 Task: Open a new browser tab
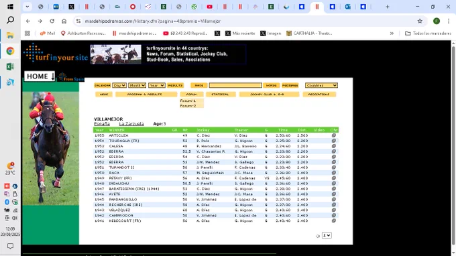387,7
